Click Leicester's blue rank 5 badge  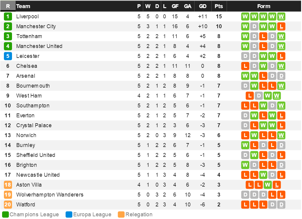[8, 56]
